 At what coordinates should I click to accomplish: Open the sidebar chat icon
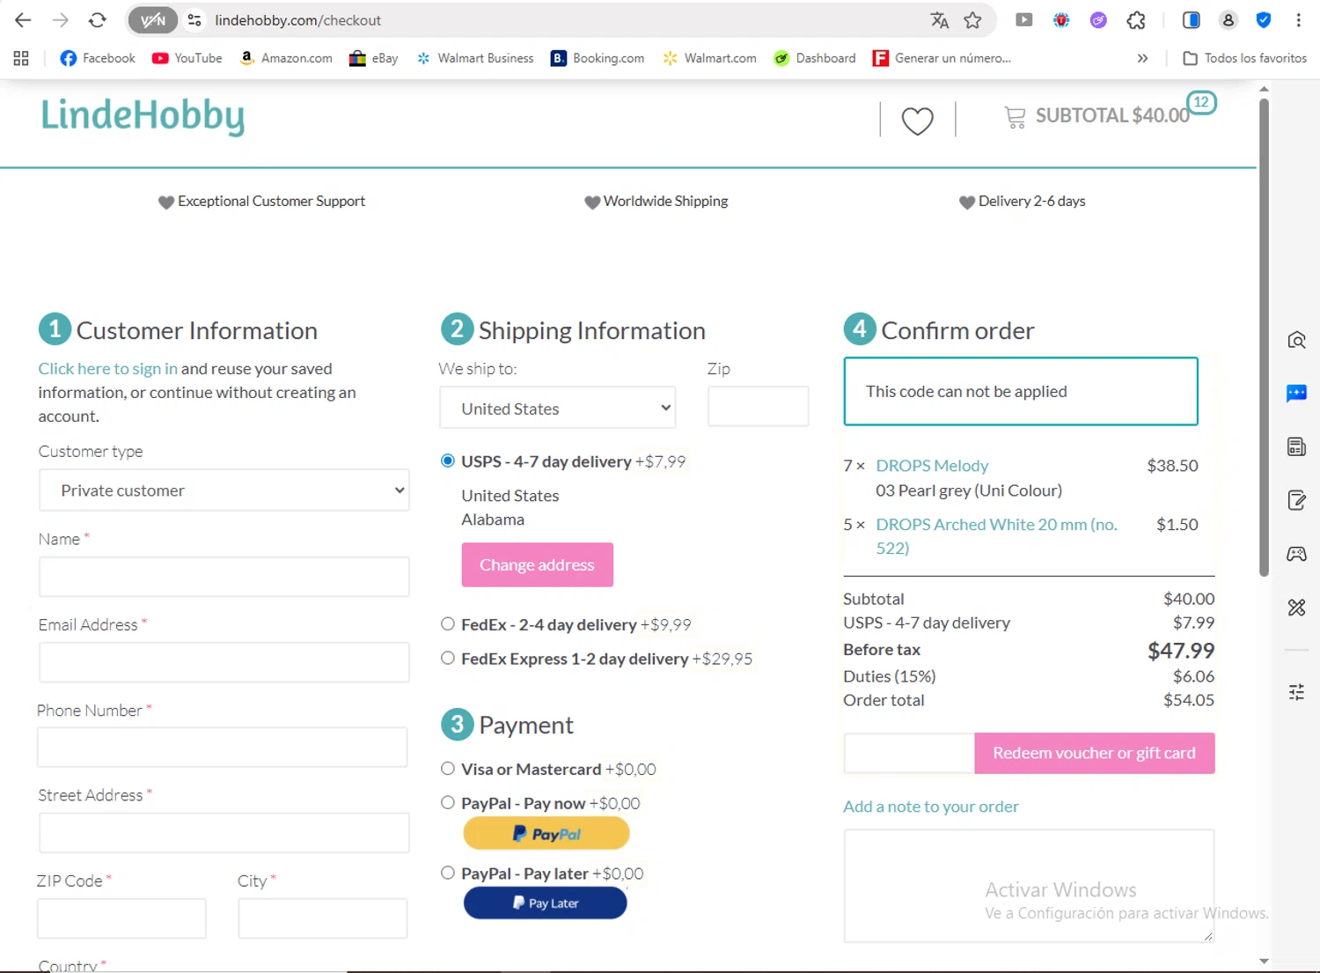[1296, 394]
